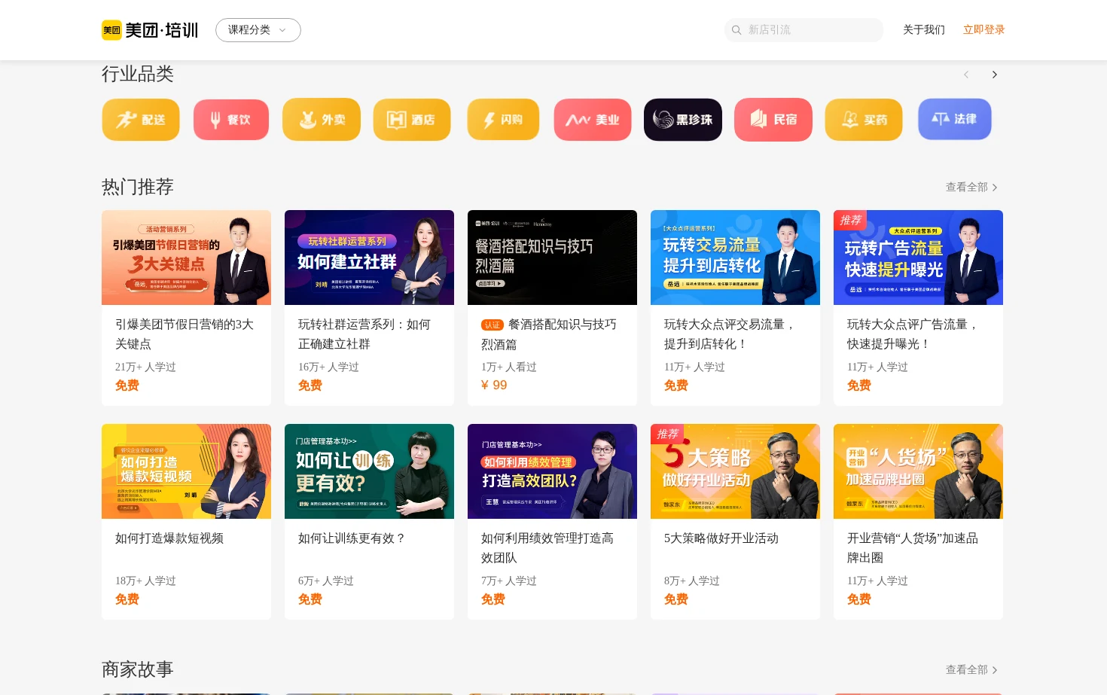The image size is (1107, 695).
Task: Click title 玩转社群运营系列：如何正确建立社群
Action: tap(364, 334)
